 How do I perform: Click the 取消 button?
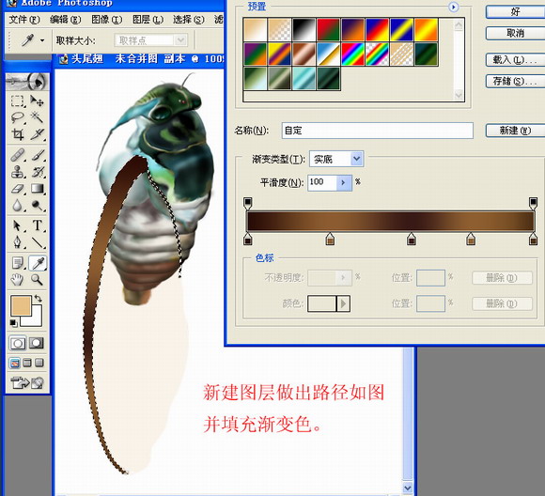515,34
